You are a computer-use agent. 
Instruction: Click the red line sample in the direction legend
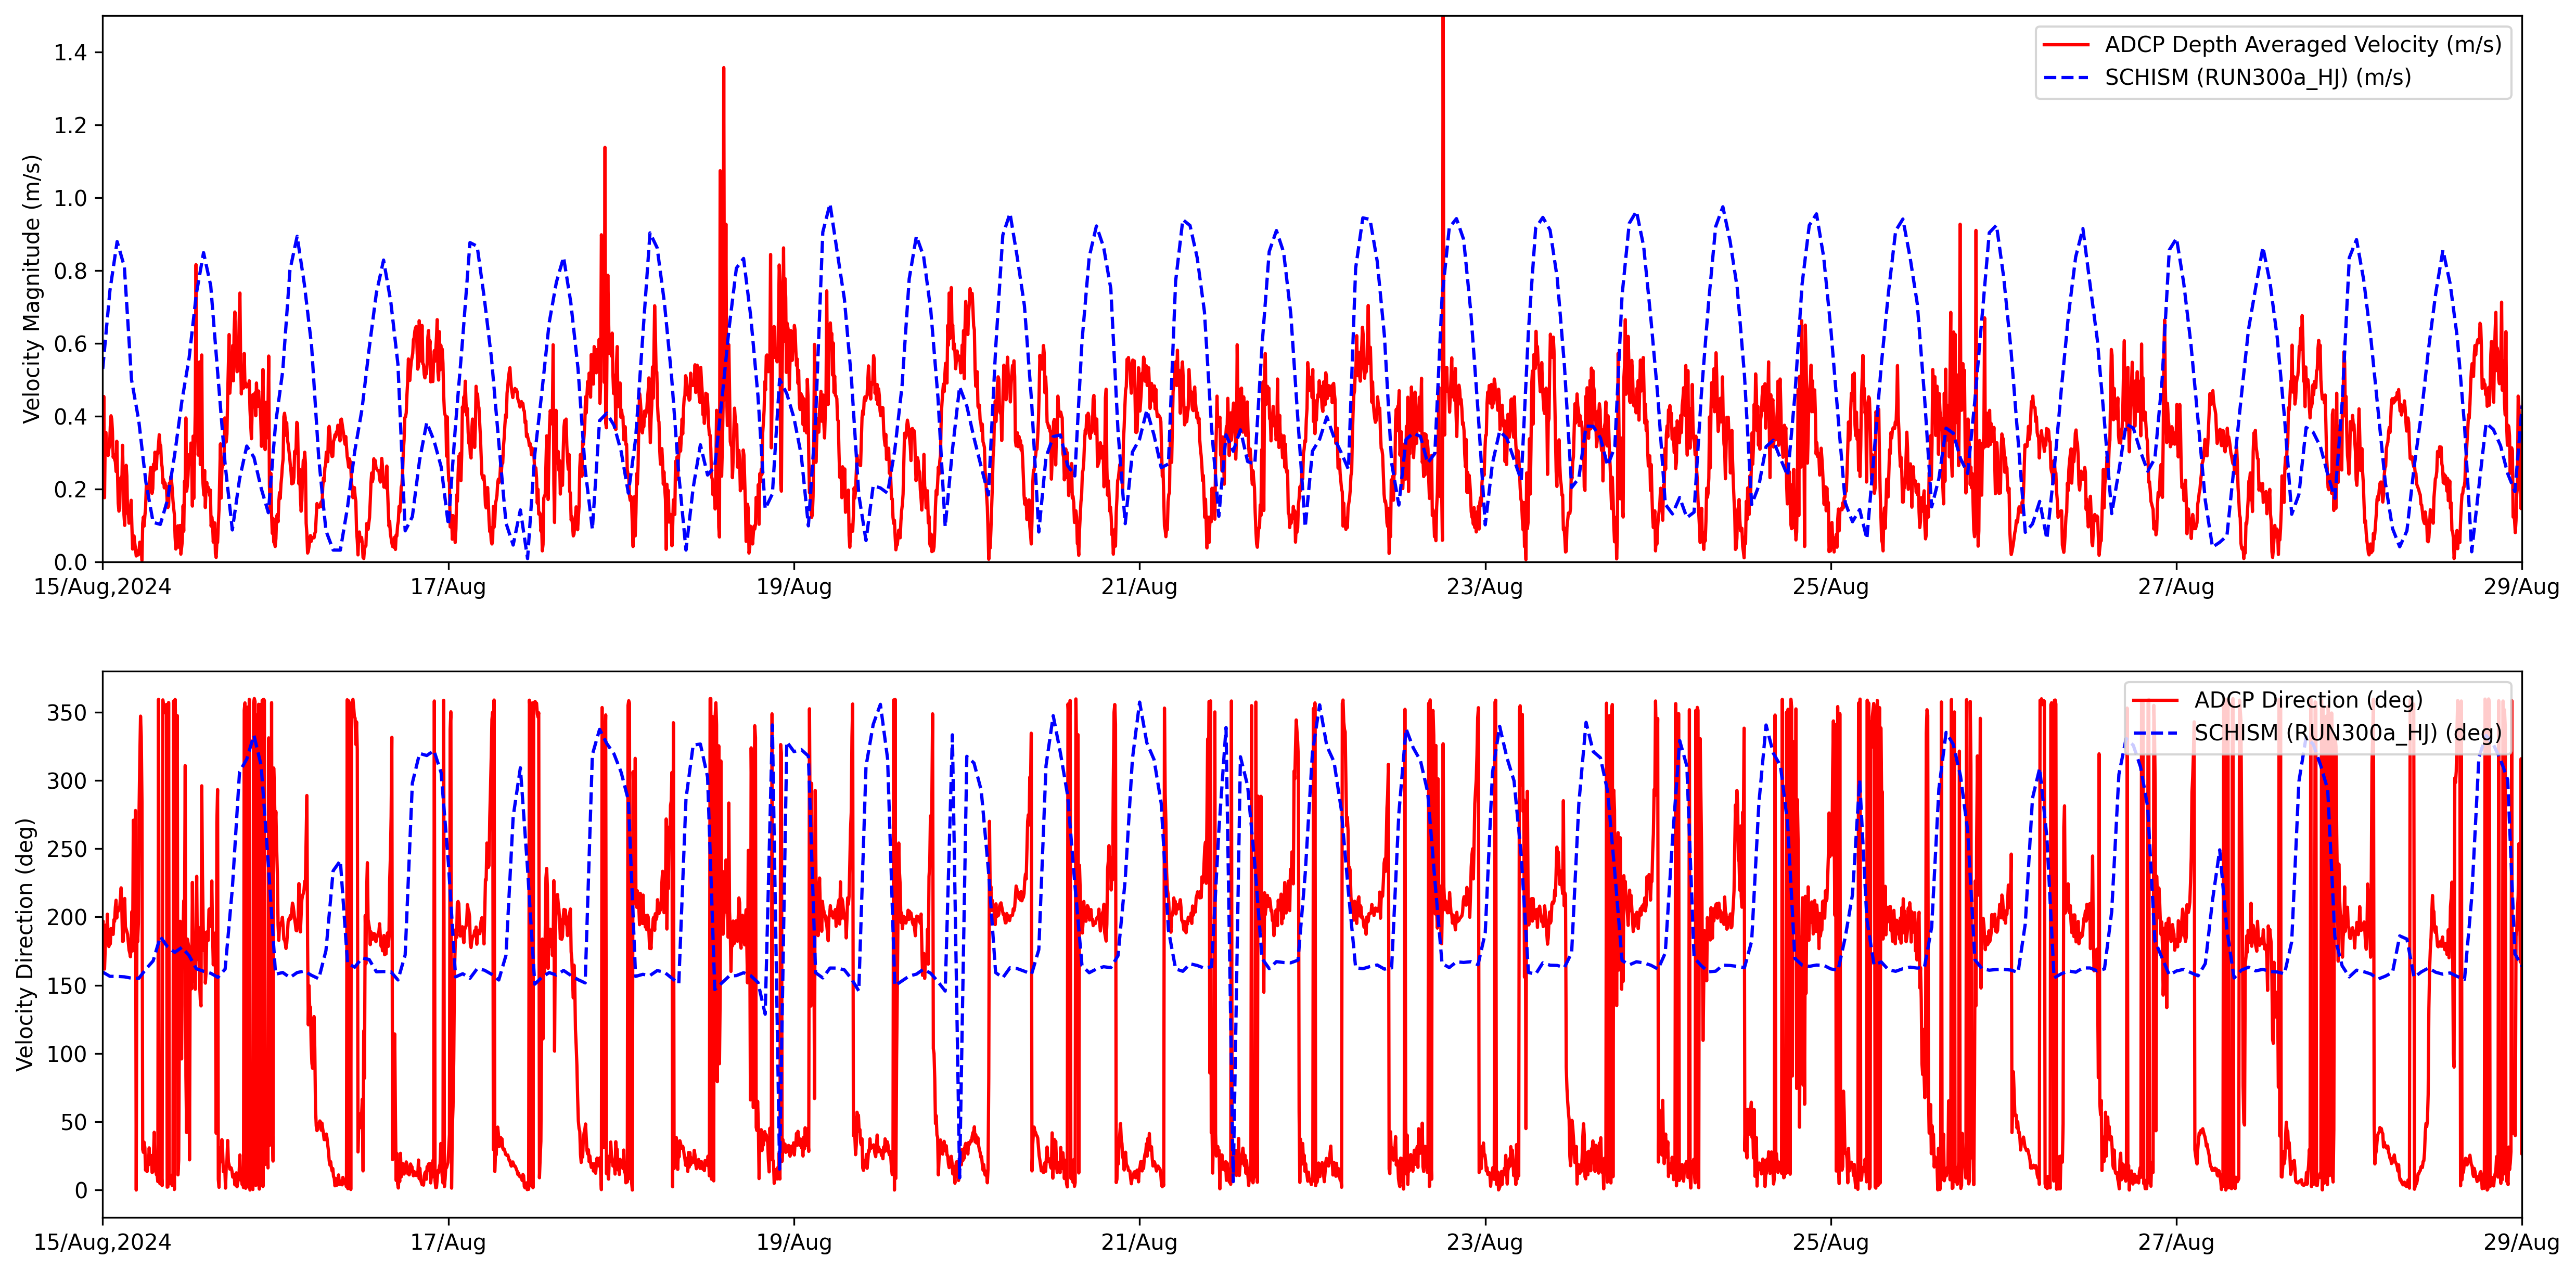click(2156, 700)
